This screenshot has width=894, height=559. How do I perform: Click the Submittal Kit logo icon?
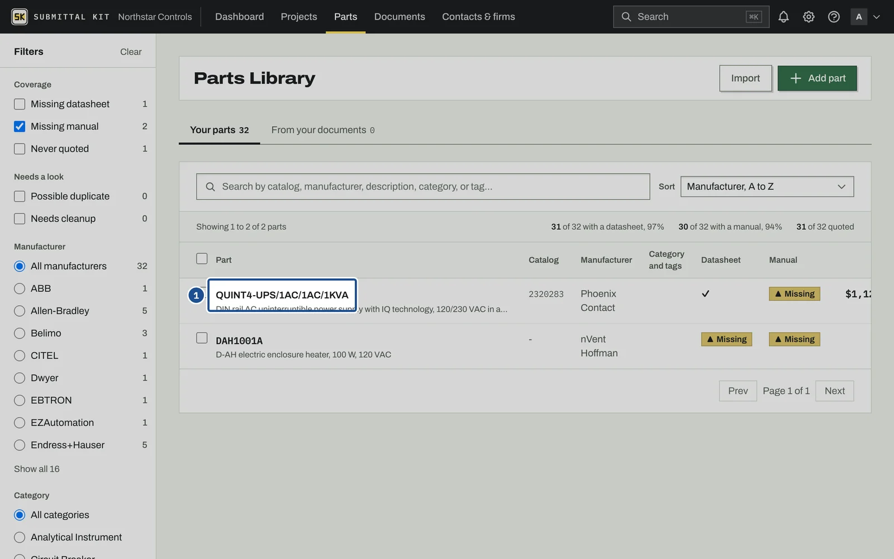tap(20, 17)
